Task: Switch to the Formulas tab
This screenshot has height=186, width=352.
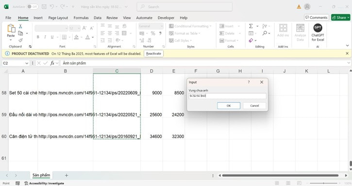Action: click(x=81, y=18)
